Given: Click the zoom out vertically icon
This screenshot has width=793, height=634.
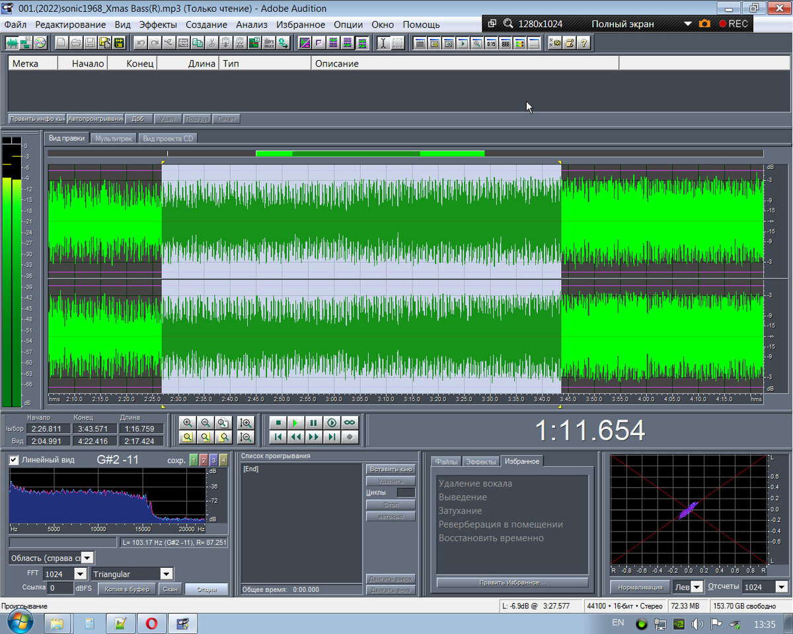Looking at the screenshot, I should tap(246, 437).
